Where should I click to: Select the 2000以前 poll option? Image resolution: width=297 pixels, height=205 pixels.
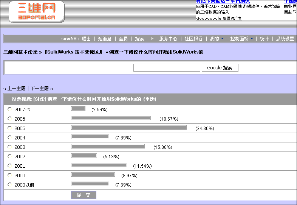point(9,185)
